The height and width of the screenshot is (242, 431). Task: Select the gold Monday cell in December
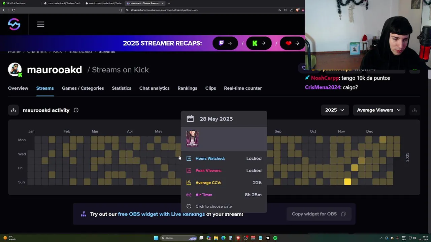tap(383, 139)
